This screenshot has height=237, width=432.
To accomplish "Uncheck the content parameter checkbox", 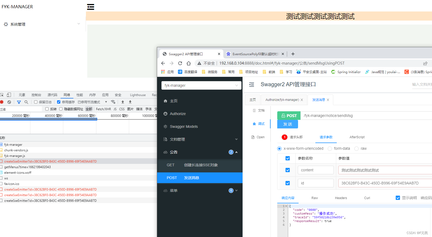I will tap(288, 170).
